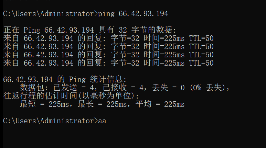Select the second "来自 66.42.93.194" reply line
266x148 pixels.
(x=108, y=47)
